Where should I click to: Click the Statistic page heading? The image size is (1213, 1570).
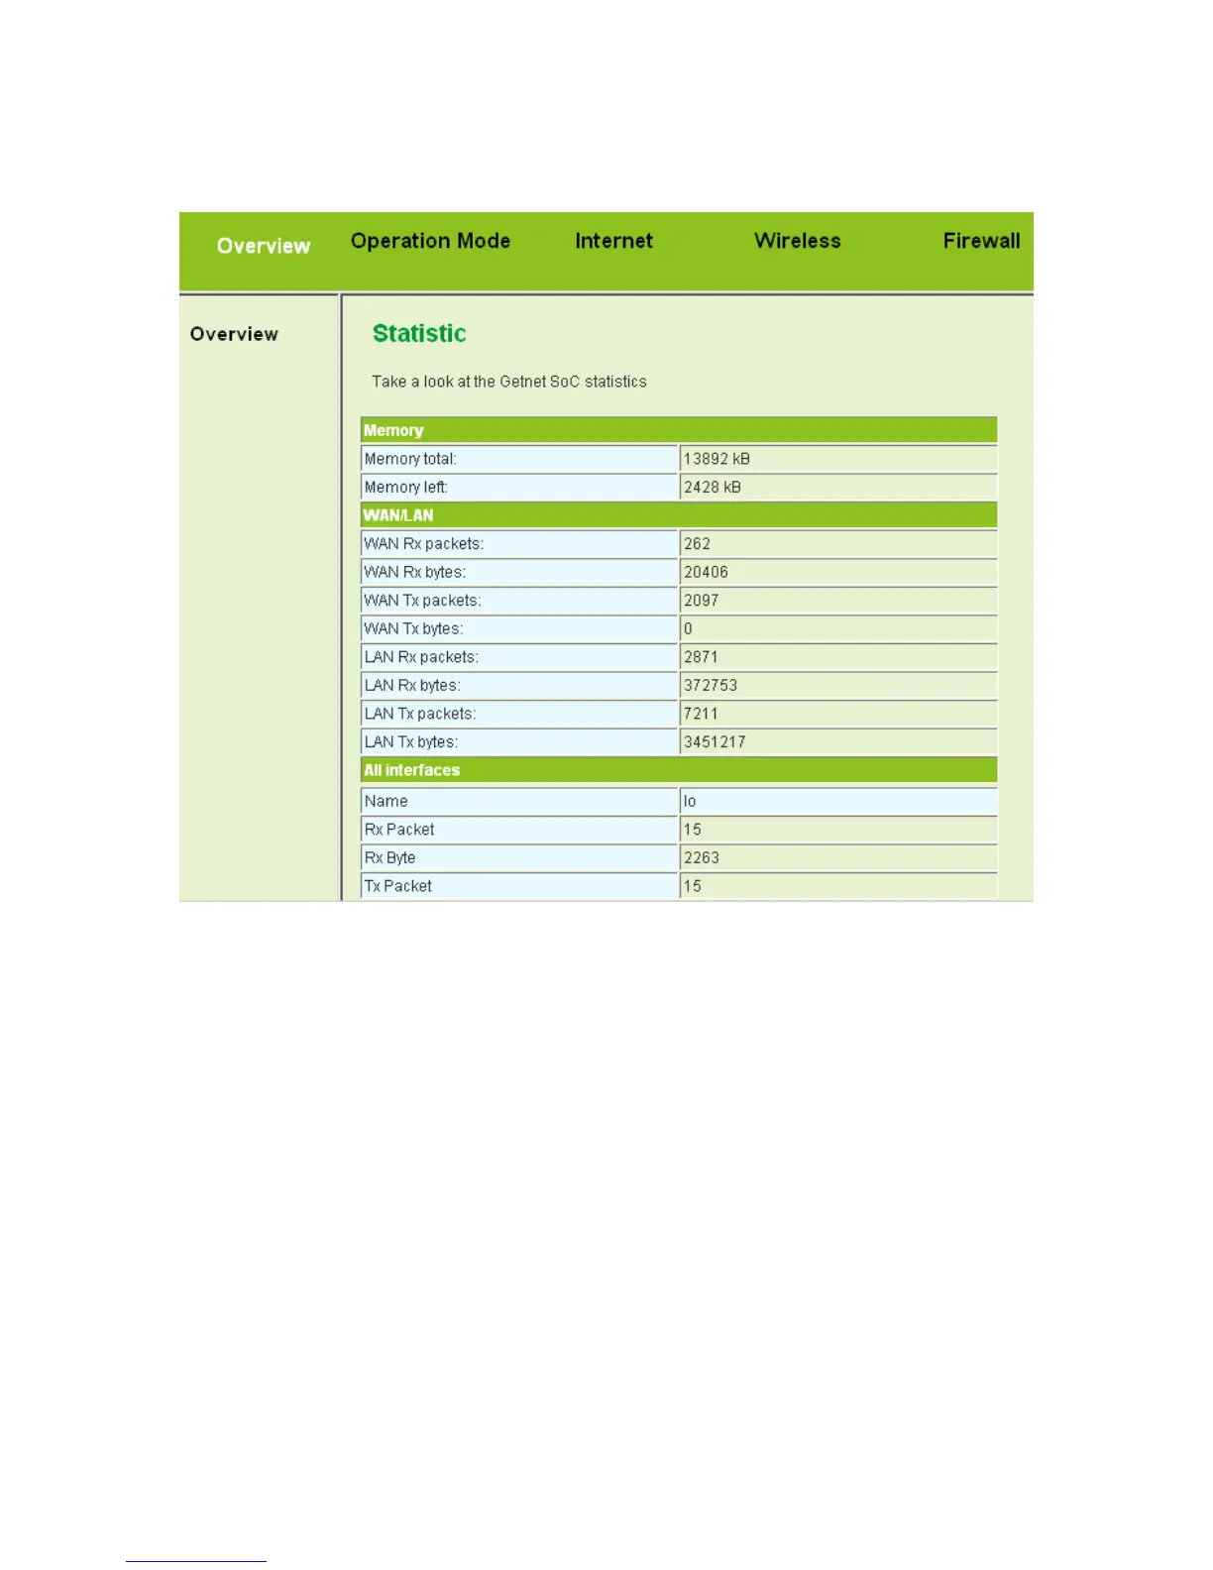(x=419, y=333)
